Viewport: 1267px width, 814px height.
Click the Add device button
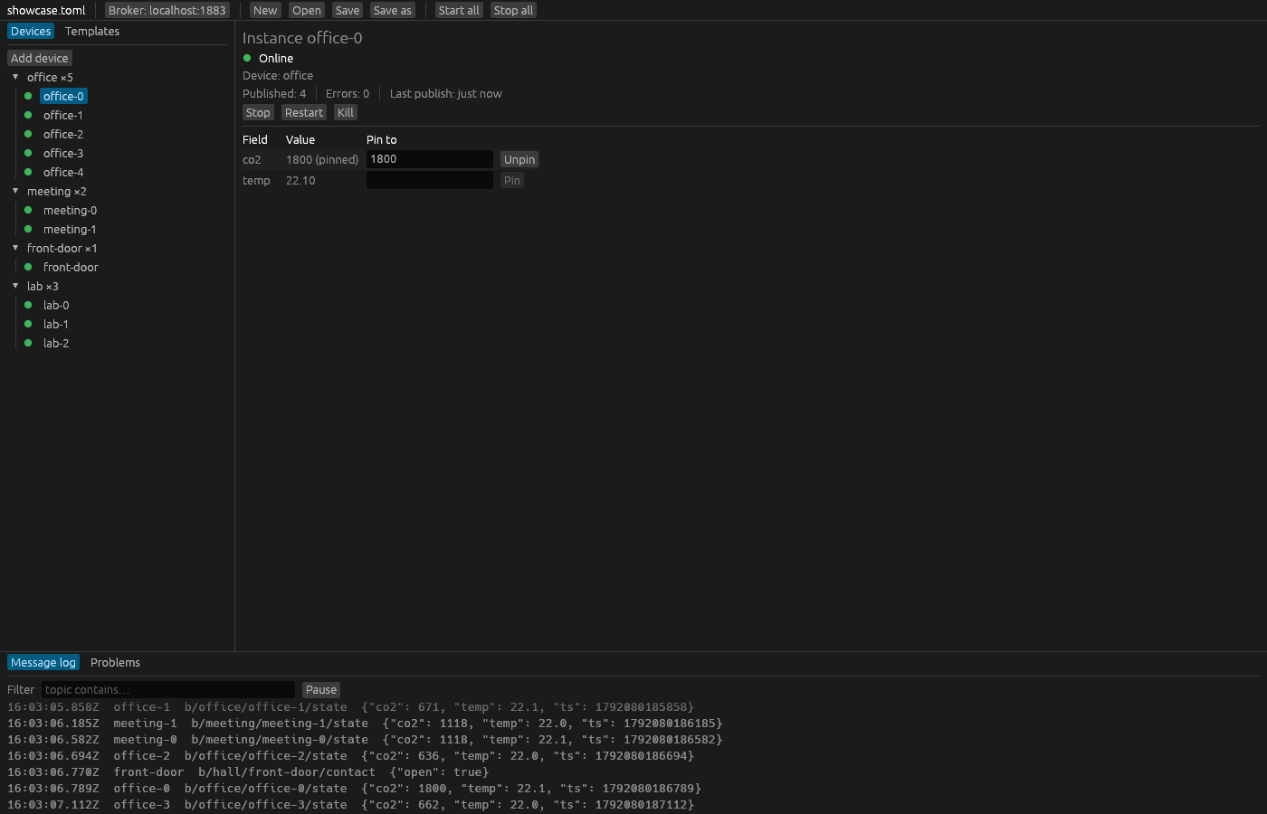click(x=40, y=58)
